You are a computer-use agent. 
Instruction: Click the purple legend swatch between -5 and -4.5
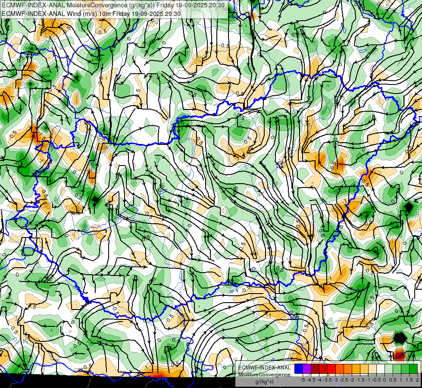307,369
